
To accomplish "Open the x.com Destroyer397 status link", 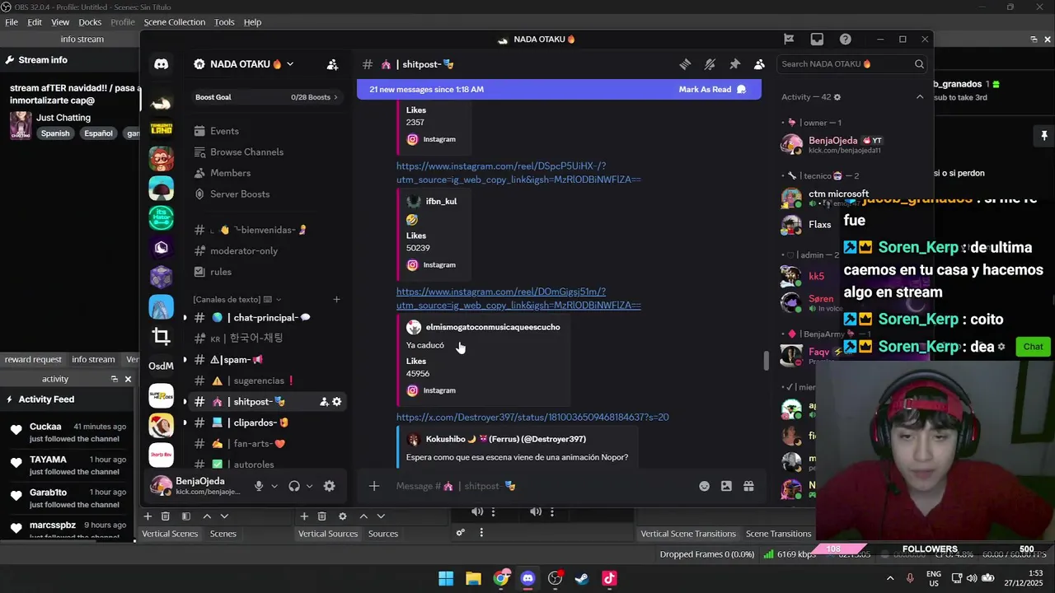I will tap(532, 418).
